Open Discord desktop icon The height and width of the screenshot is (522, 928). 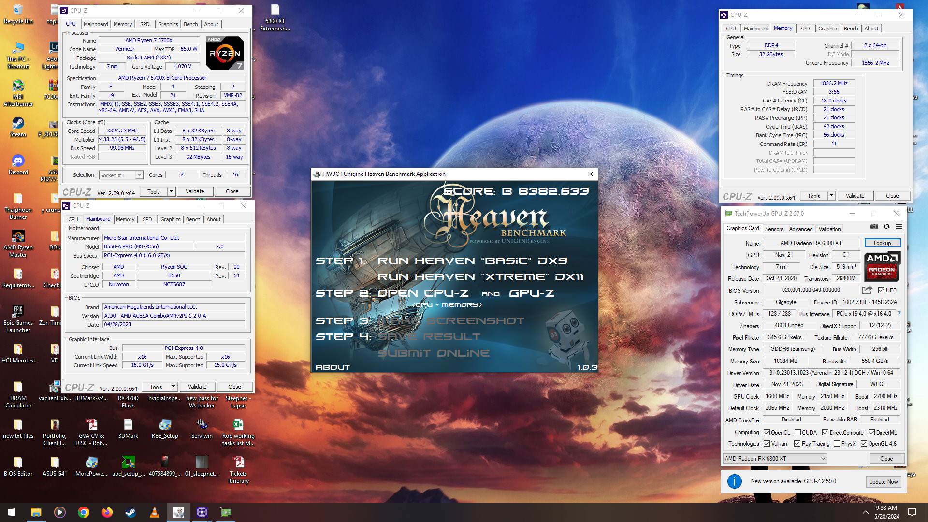[18, 165]
